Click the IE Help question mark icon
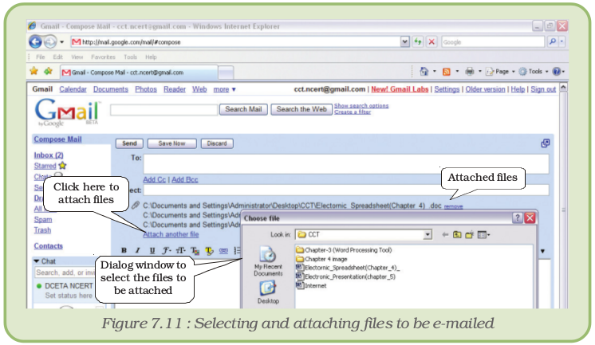 point(556,71)
